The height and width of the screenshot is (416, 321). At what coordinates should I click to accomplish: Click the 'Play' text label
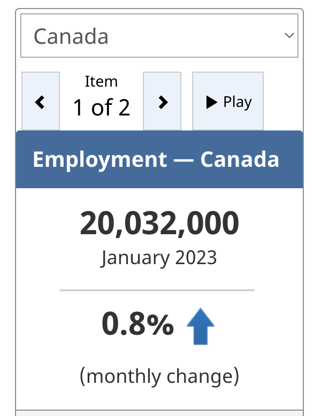click(x=238, y=102)
